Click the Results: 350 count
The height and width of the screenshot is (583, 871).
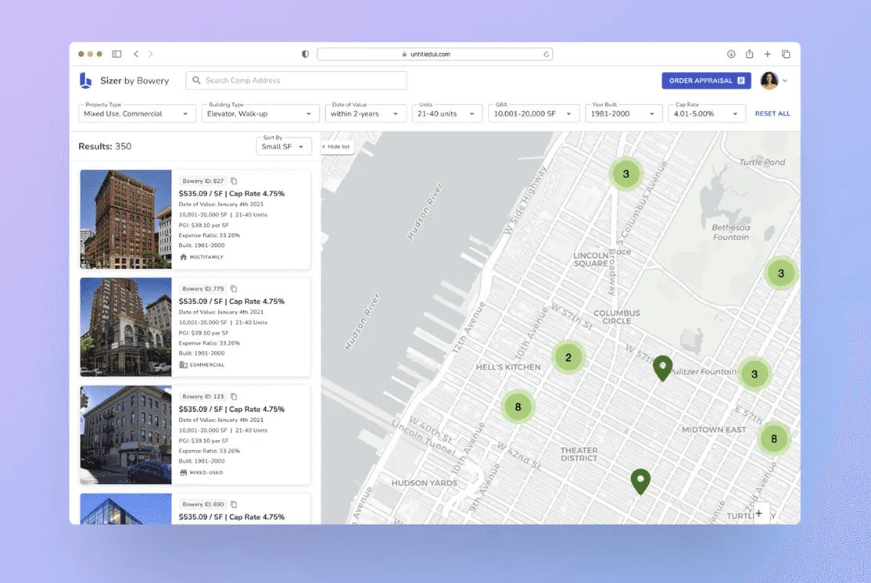(105, 147)
